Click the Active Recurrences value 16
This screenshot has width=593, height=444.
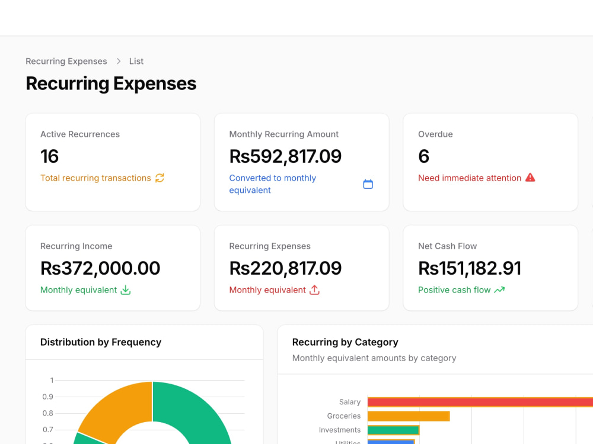point(50,156)
